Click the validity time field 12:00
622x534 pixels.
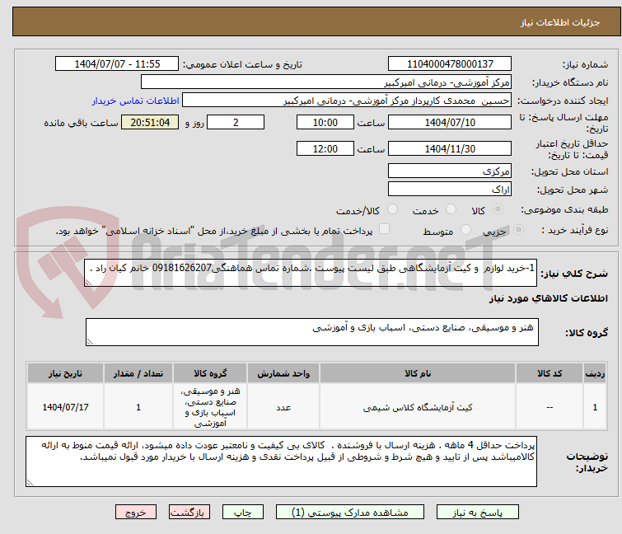[x=325, y=148]
